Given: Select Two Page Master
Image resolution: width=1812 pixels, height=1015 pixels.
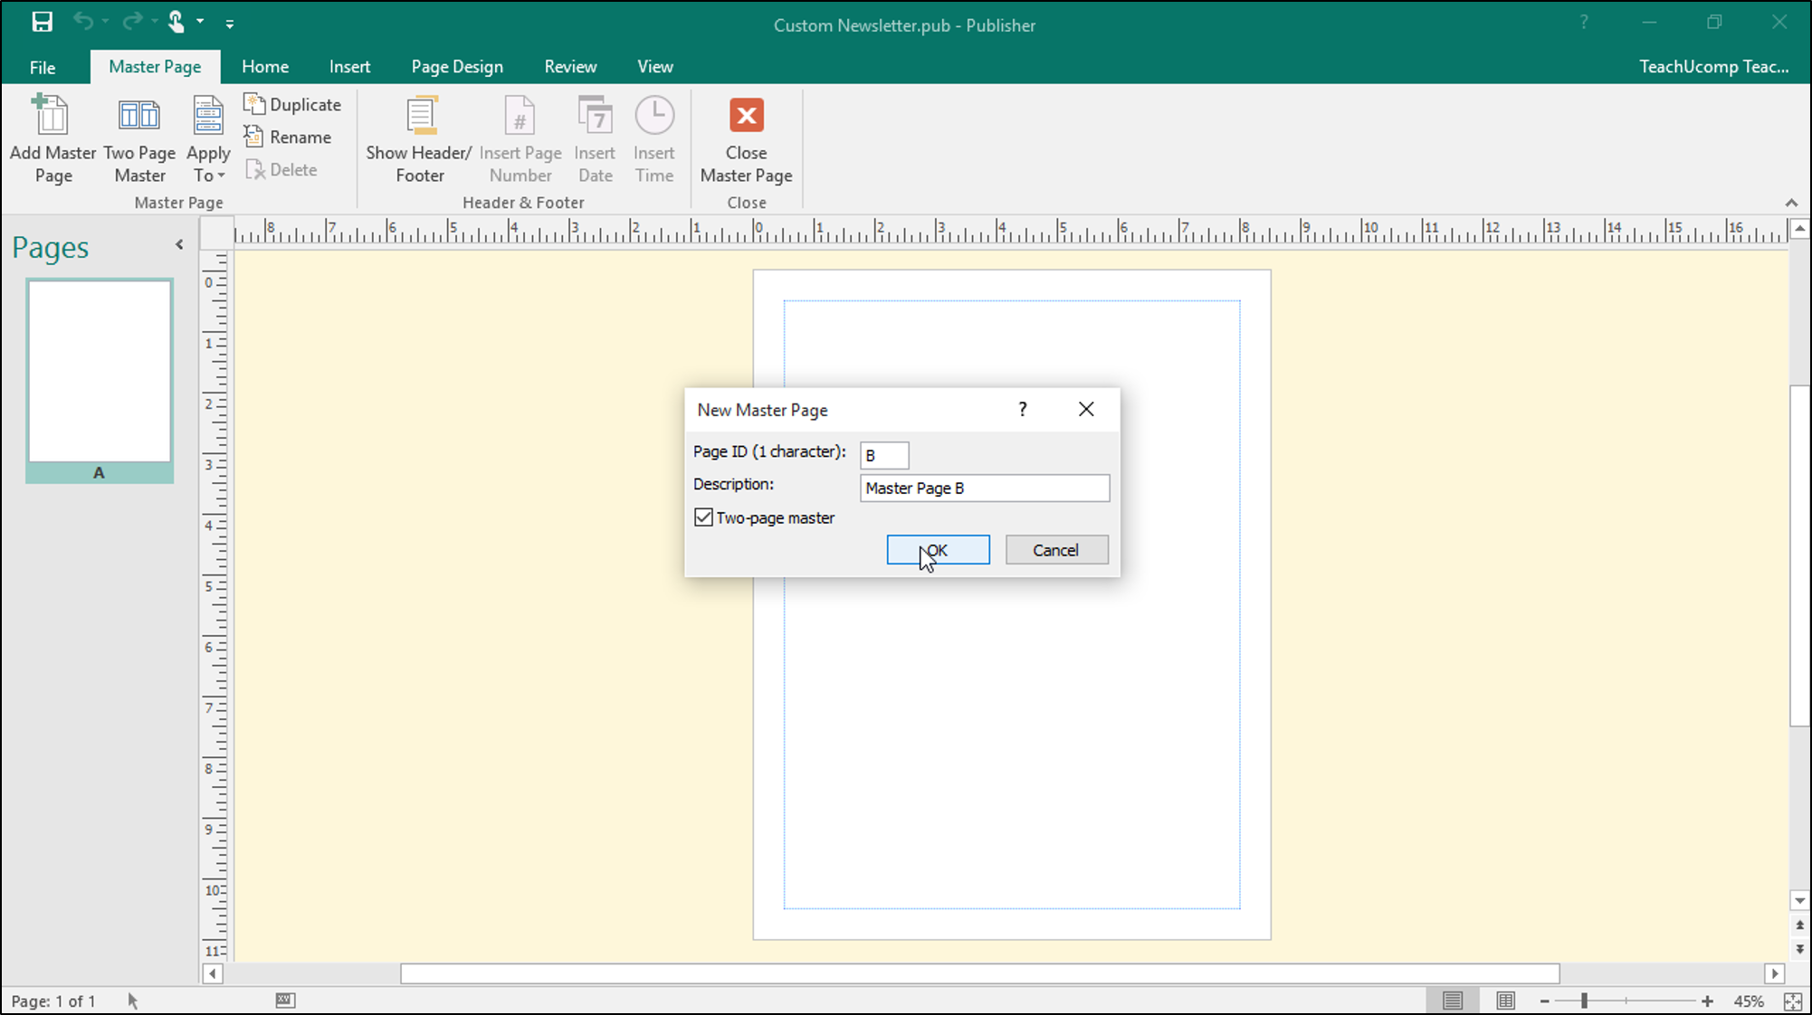Looking at the screenshot, I should click(138, 138).
